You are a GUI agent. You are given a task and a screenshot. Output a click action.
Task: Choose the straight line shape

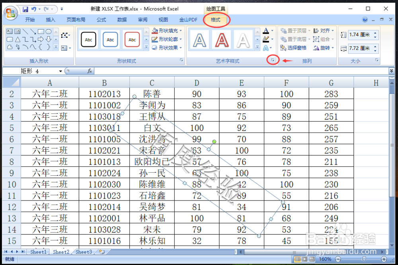pyautogui.click(x=25, y=31)
